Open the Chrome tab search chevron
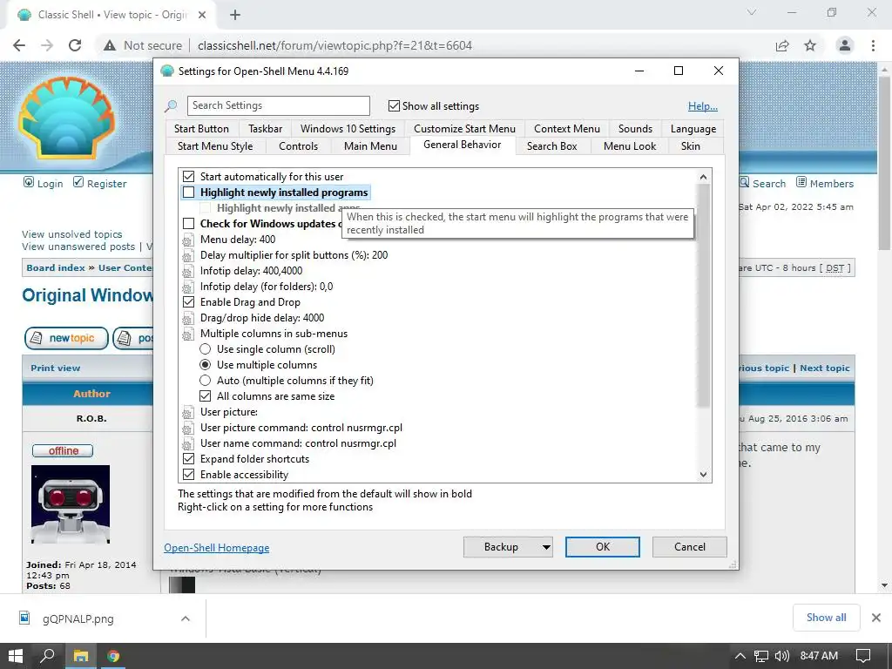Image resolution: width=892 pixels, height=669 pixels. pyautogui.click(x=752, y=12)
